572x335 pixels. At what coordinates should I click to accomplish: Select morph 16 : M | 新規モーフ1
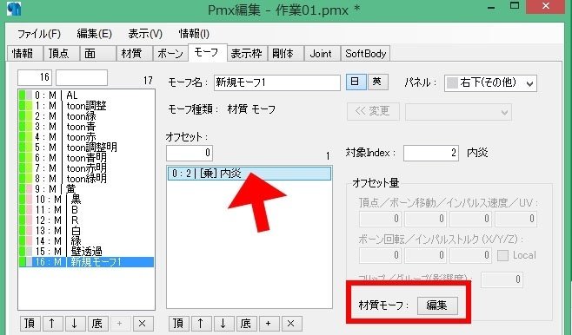tap(86, 262)
